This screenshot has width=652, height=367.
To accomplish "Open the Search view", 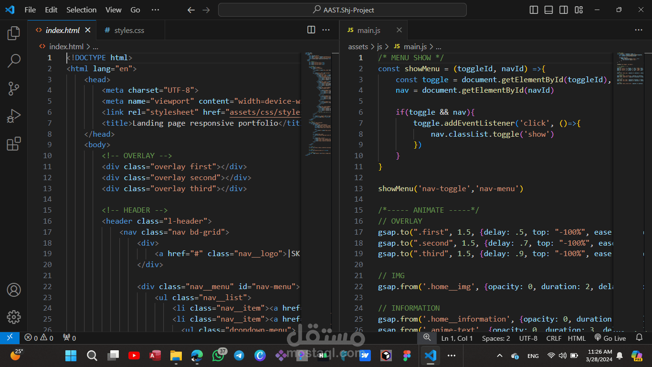I will click(x=13, y=61).
